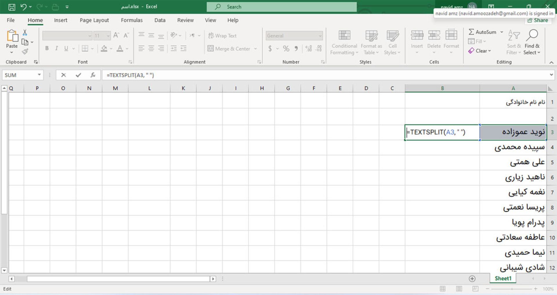Expand the Name Box dropdown
This screenshot has height=295, width=557.
[x=39, y=75]
